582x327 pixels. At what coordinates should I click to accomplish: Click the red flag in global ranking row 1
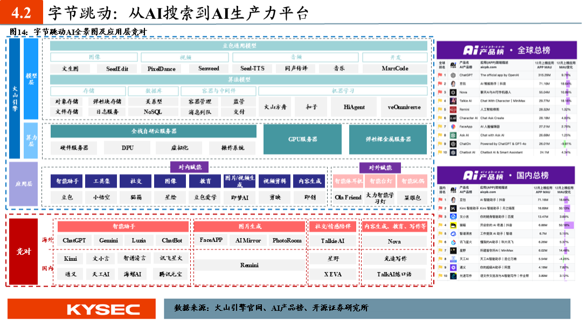coord(440,75)
